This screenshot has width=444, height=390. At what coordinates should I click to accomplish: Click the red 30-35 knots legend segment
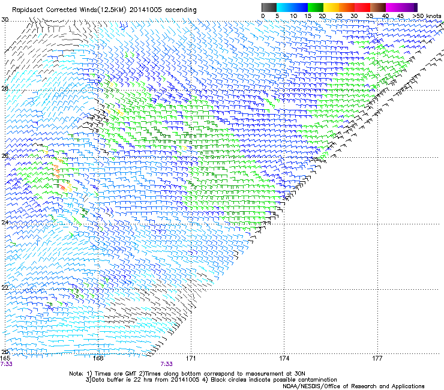(362, 7)
